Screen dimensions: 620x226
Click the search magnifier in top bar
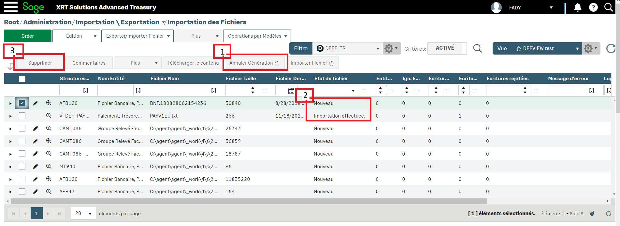[x=608, y=7]
